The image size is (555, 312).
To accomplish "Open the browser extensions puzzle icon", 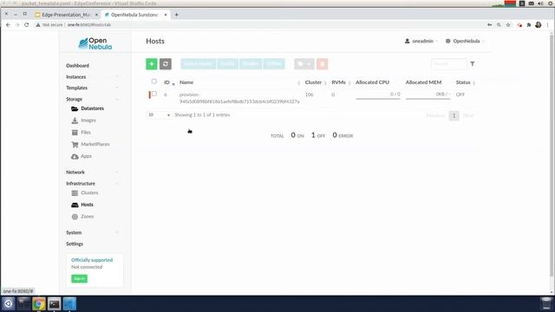I will (x=529, y=25).
